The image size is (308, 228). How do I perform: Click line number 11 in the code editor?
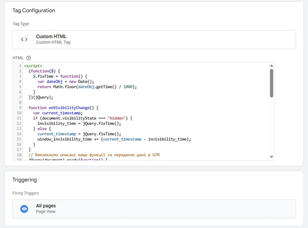coord(20,118)
